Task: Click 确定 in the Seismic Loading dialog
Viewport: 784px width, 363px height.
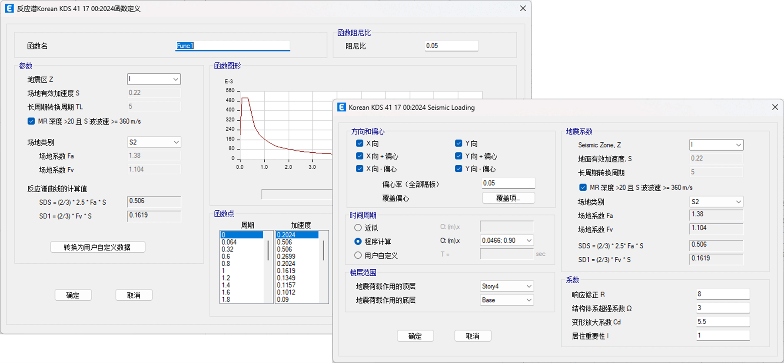Action: (x=415, y=336)
